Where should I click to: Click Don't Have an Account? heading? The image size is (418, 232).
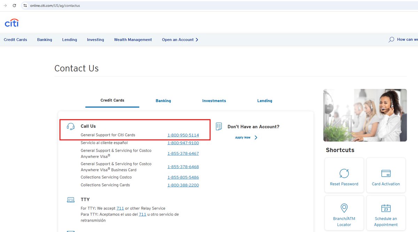point(254,127)
